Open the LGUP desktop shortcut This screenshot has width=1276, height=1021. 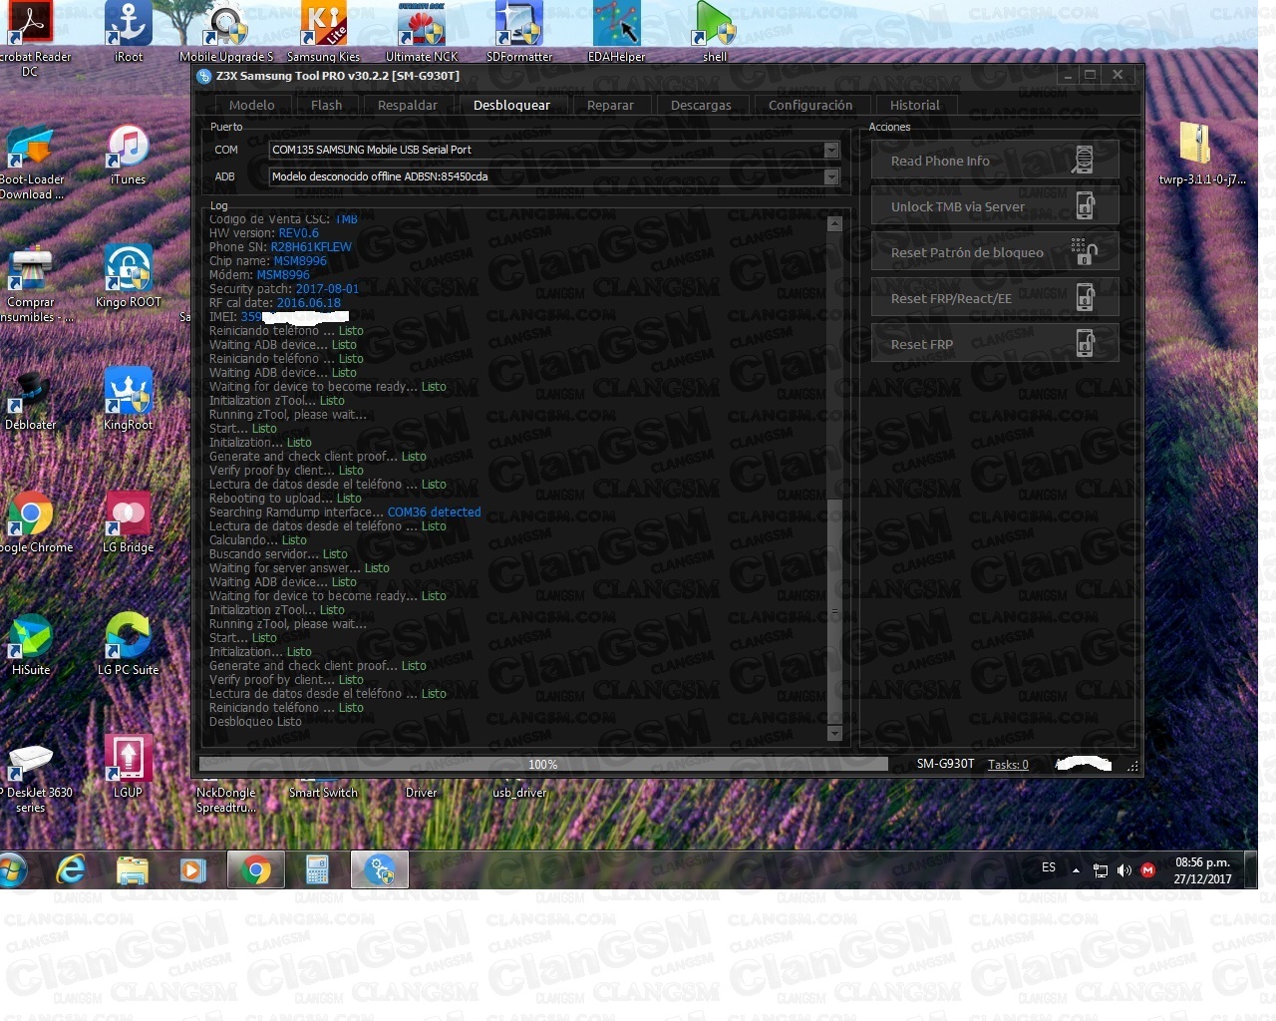[x=129, y=768]
